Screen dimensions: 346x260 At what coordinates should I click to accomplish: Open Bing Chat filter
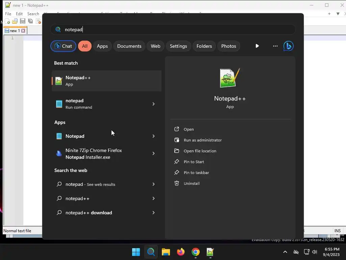click(x=63, y=46)
